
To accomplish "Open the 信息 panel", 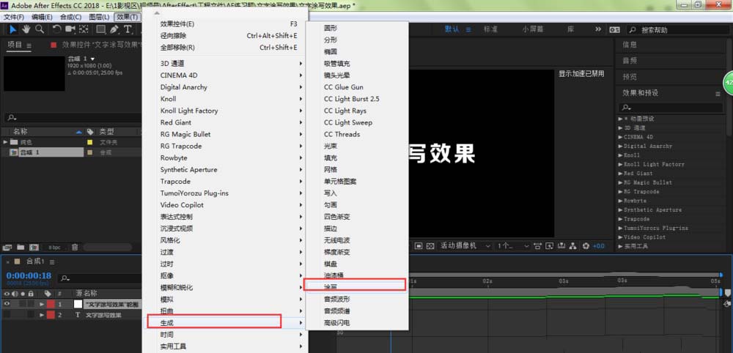I will (629, 45).
